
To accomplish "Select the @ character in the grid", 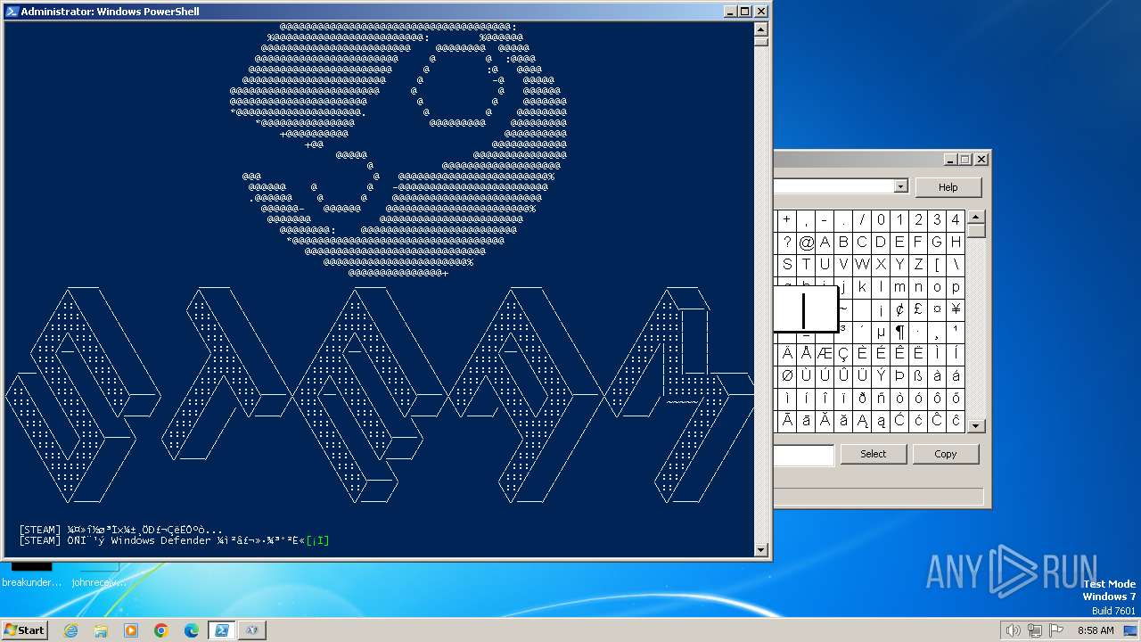I will click(806, 243).
